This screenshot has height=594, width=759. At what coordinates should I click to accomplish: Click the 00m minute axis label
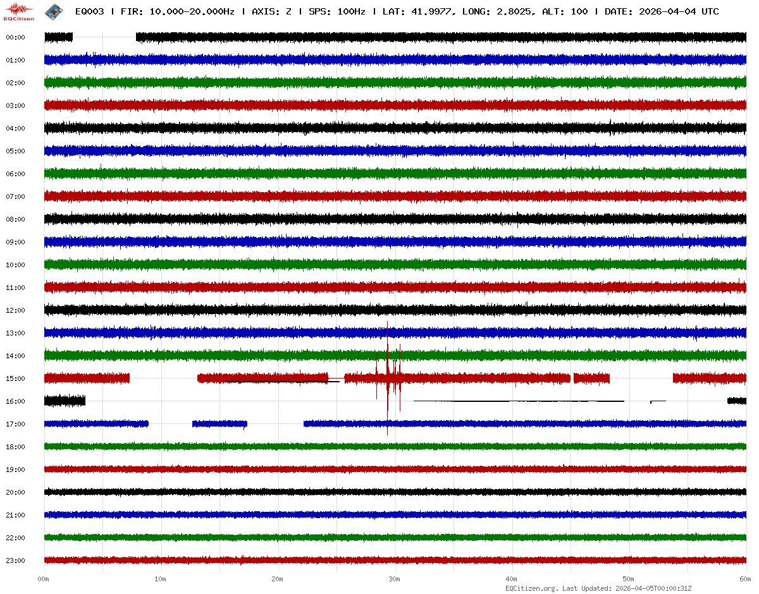pos(44,579)
